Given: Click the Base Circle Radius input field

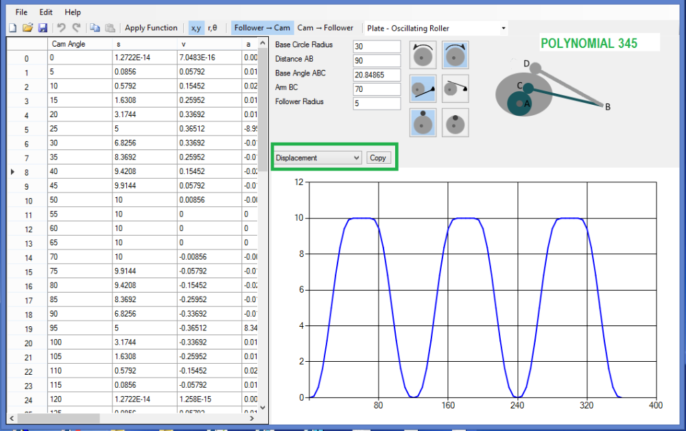Looking at the screenshot, I should pyautogui.click(x=376, y=46).
